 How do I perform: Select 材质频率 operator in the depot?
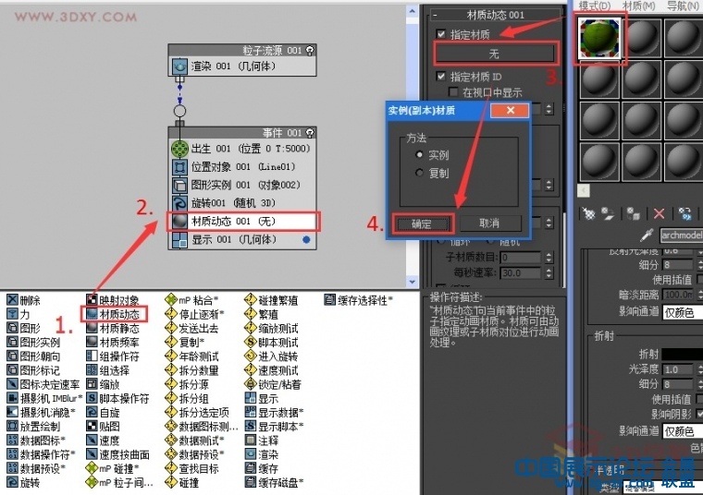coord(113,343)
